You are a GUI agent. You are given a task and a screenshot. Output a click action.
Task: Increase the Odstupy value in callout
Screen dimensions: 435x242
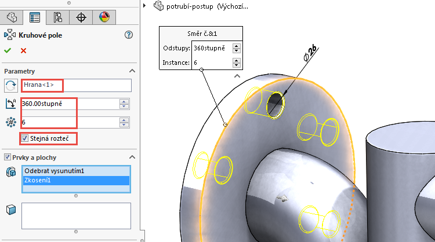coord(237,46)
